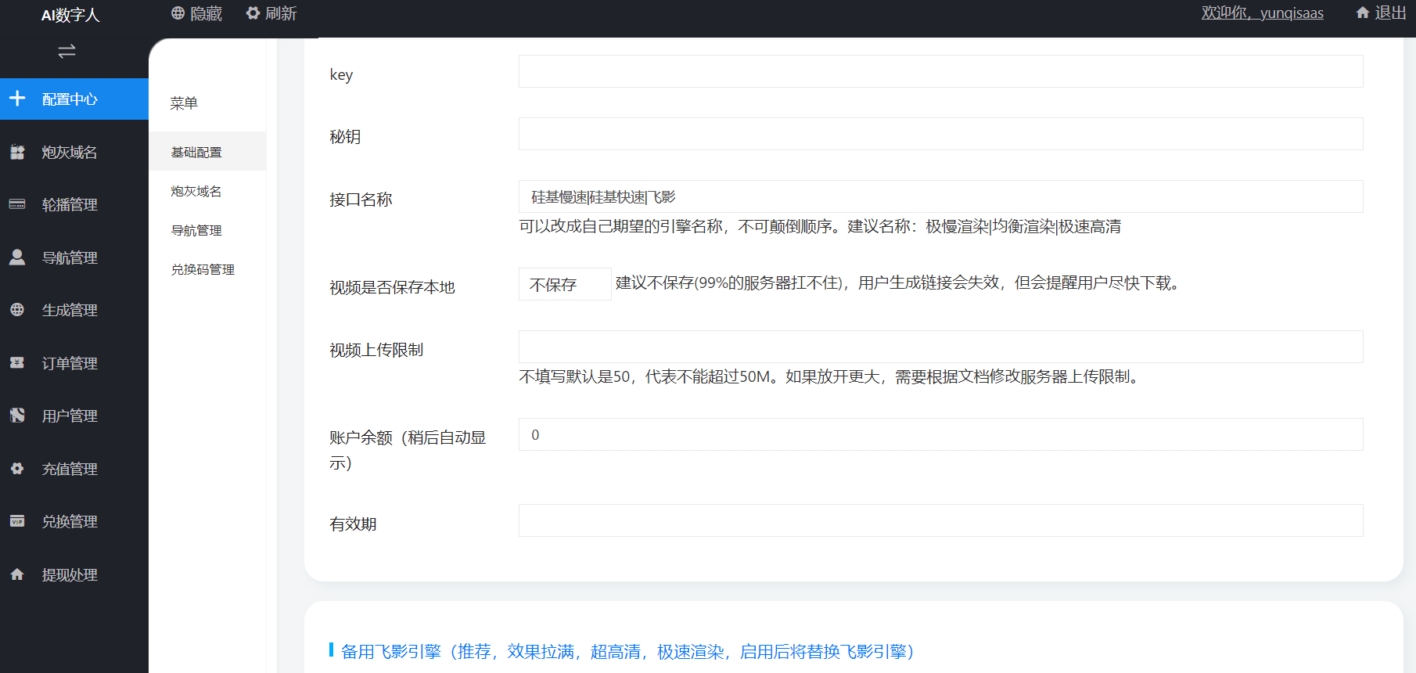Click the globe icon next to 隐藏
The image size is (1416, 673).
coord(178,13)
